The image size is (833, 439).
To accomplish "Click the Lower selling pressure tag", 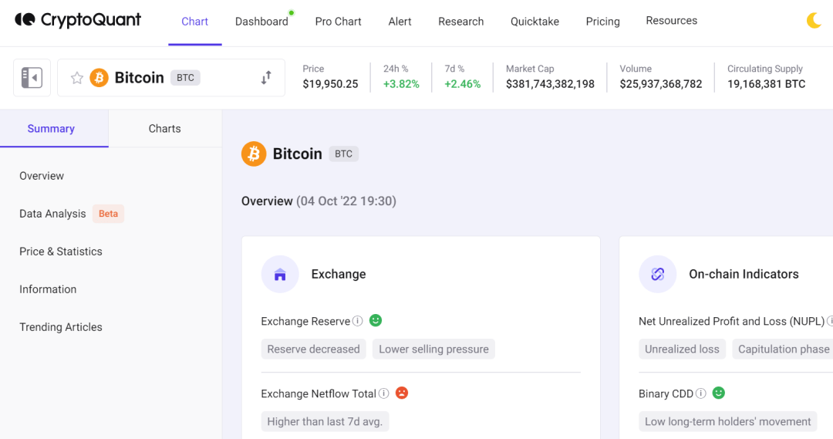I will [433, 349].
